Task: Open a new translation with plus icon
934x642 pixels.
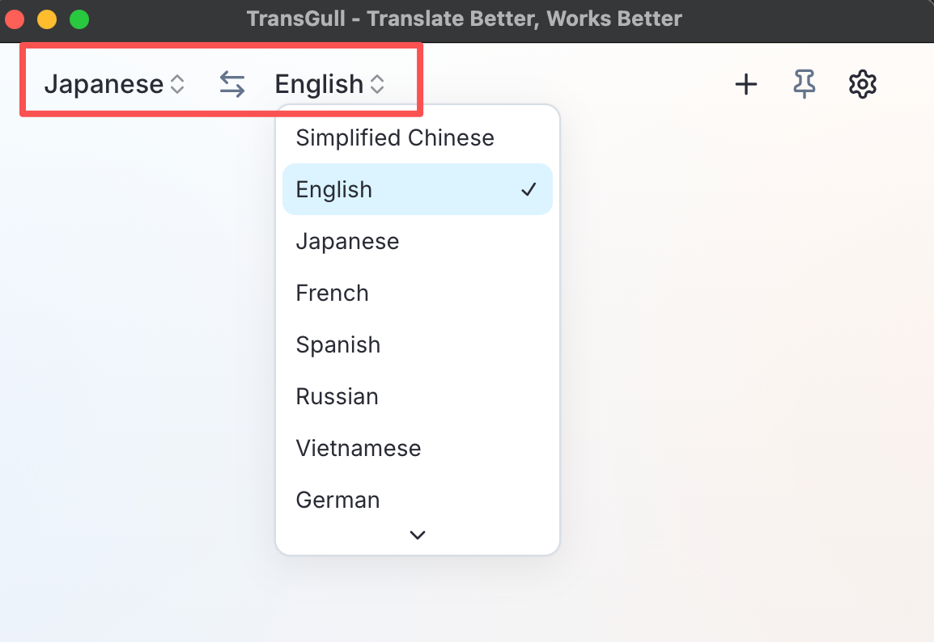Action: click(x=745, y=83)
